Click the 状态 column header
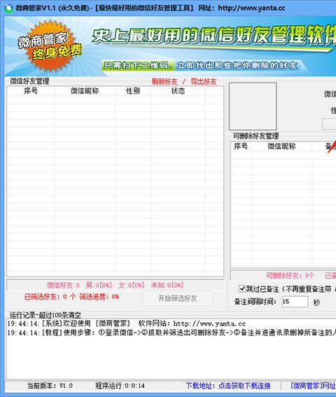 178,91
